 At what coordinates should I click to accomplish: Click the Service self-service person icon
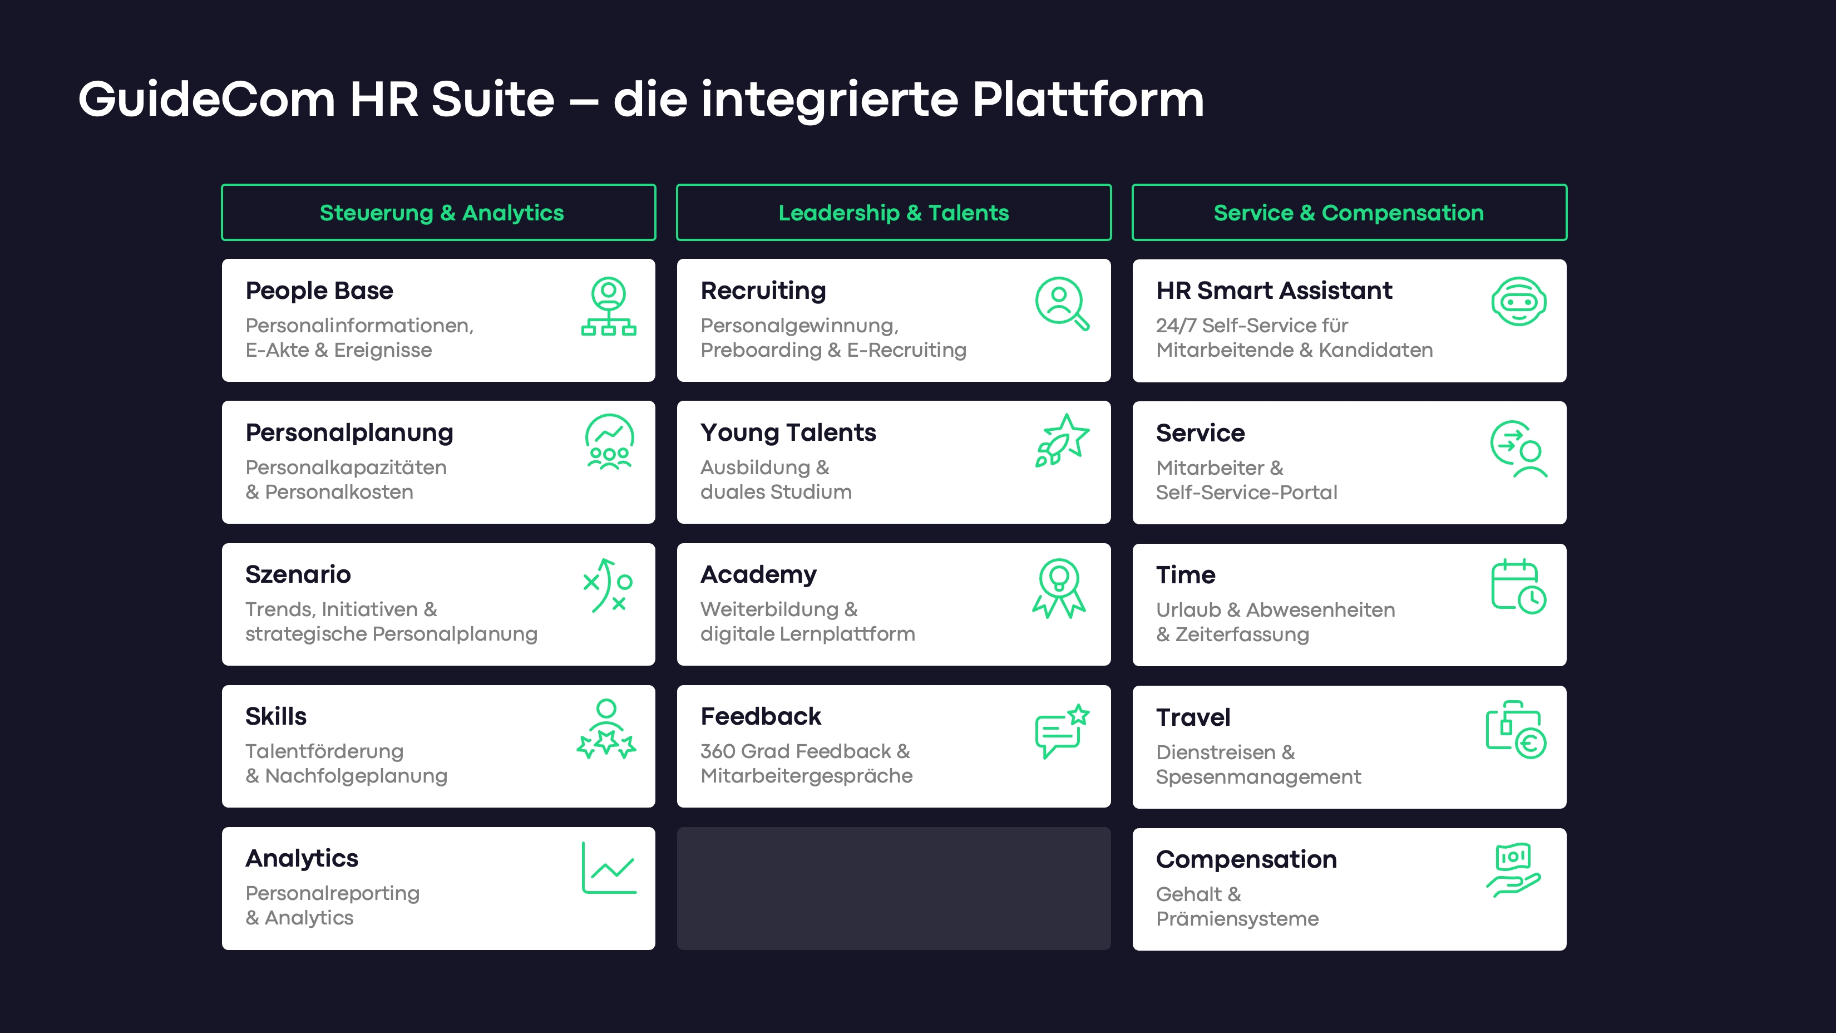pyautogui.click(x=1518, y=449)
